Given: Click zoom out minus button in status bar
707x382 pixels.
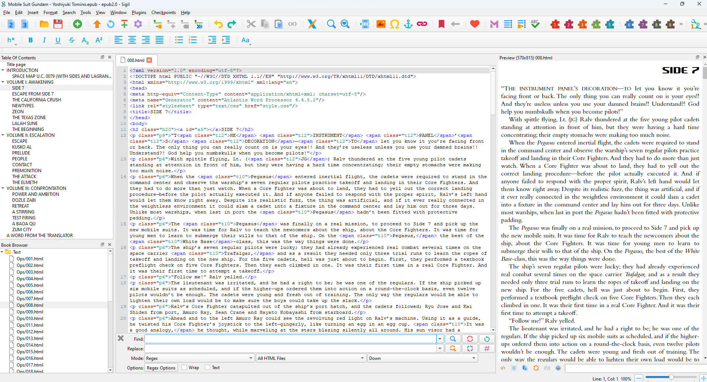Looking at the screenshot, I should 639,378.
